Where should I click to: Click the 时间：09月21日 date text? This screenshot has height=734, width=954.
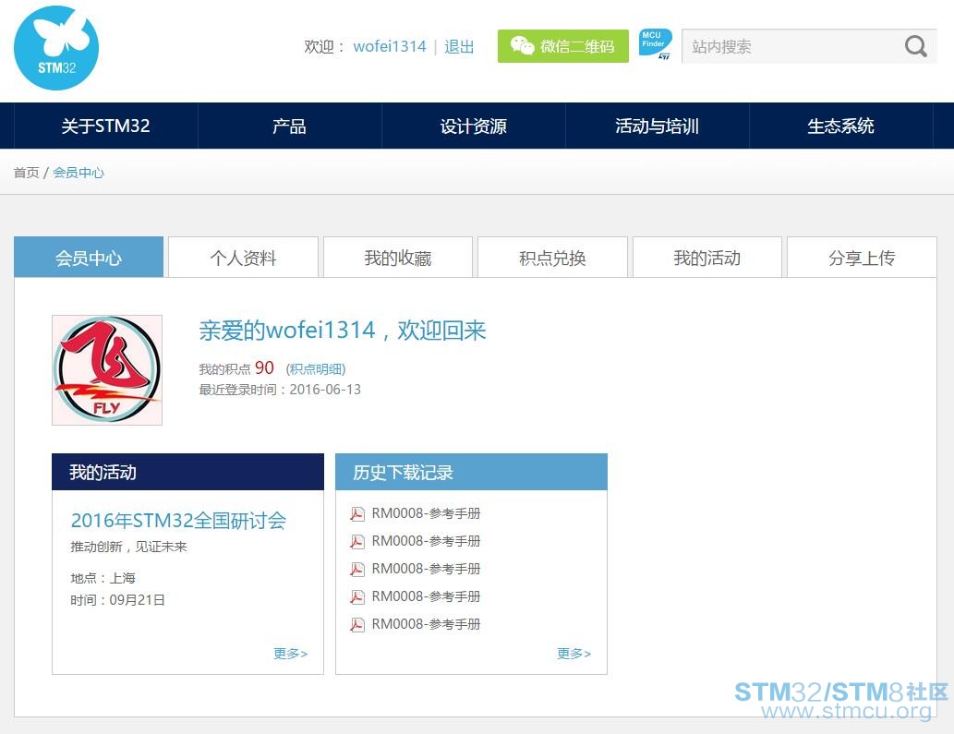[117, 600]
